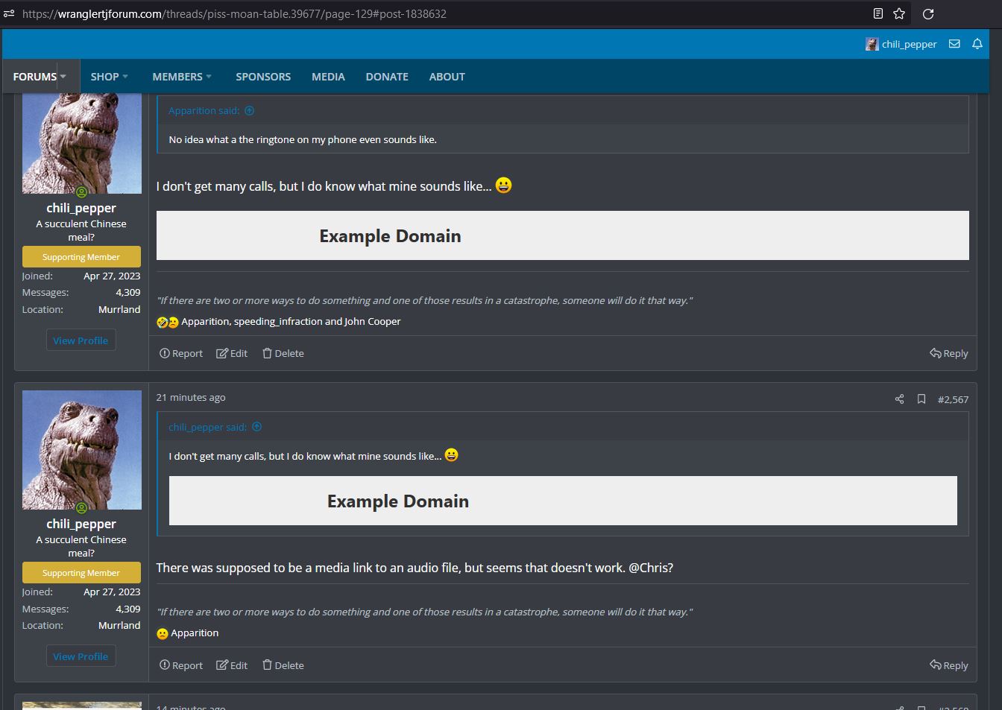The image size is (1002, 710).
Task: Jump to chili_pepper's quoted post arrow icon
Action: [x=257, y=427]
